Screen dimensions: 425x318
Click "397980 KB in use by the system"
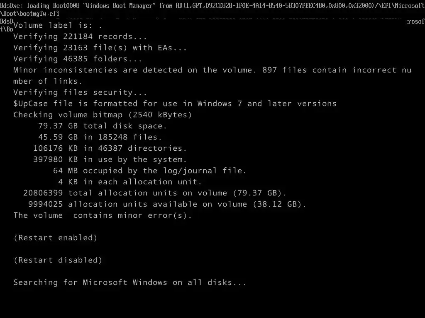click(110, 159)
